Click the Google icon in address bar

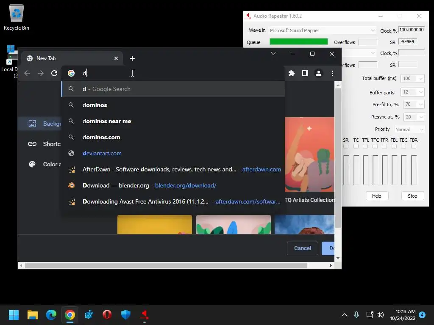click(x=71, y=73)
